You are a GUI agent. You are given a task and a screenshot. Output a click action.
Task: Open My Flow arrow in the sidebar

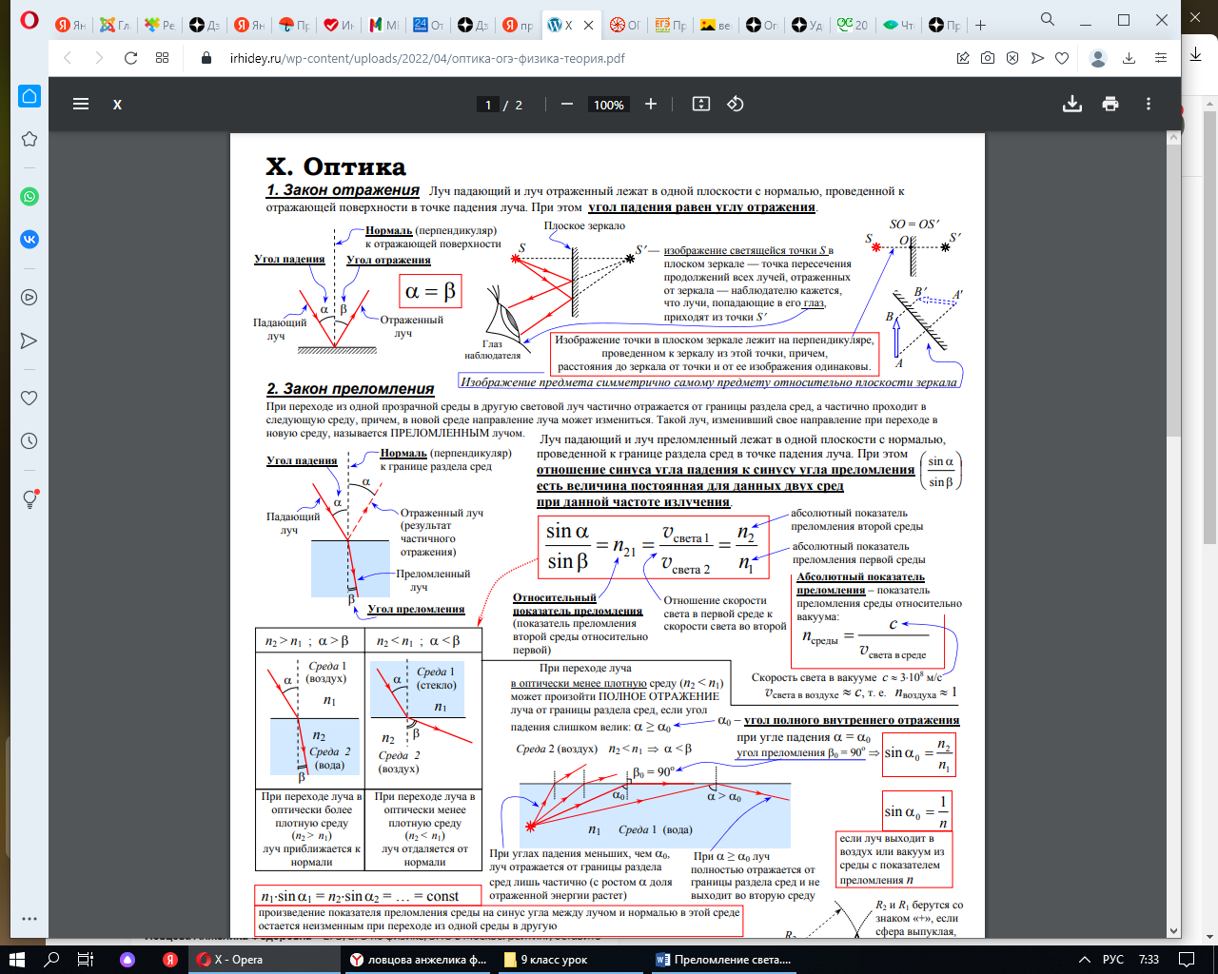click(29, 341)
